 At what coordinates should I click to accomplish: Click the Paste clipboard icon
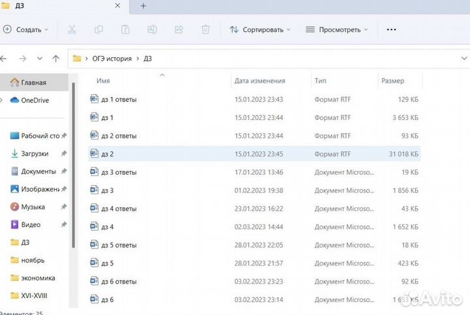pos(125,29)
